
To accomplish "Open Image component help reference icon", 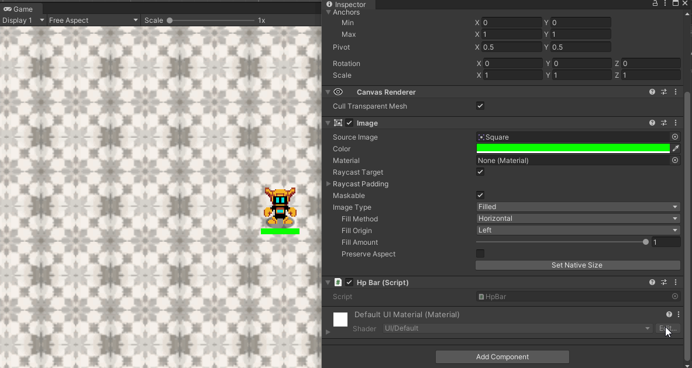I will [652, 123].
